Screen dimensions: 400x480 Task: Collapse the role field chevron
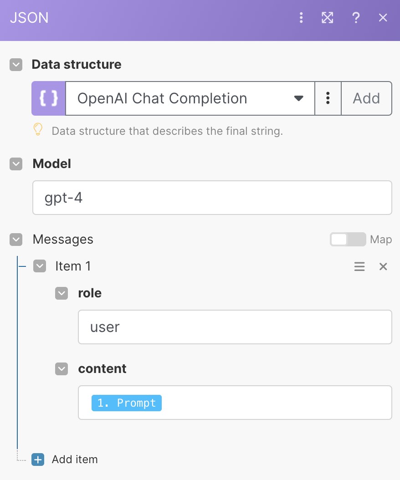point(62,293)
